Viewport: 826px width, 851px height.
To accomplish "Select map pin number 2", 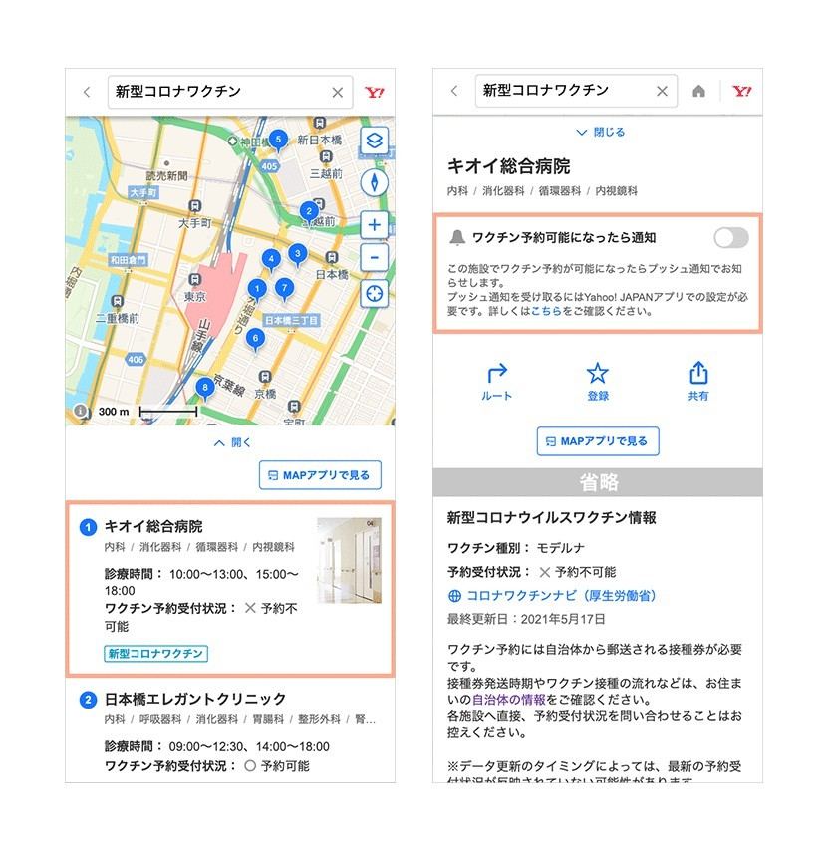I will click(309, 213).
